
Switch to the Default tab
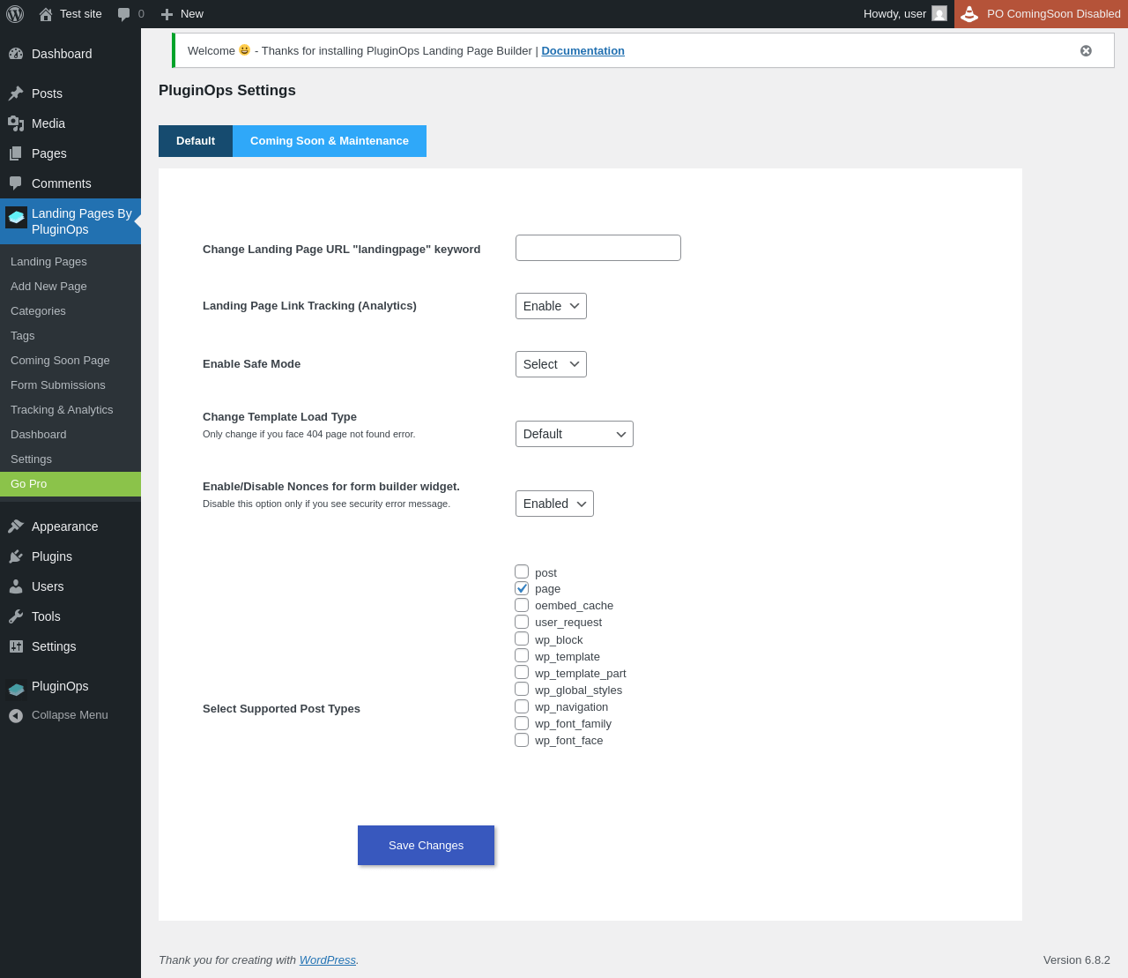coord(196,141)
